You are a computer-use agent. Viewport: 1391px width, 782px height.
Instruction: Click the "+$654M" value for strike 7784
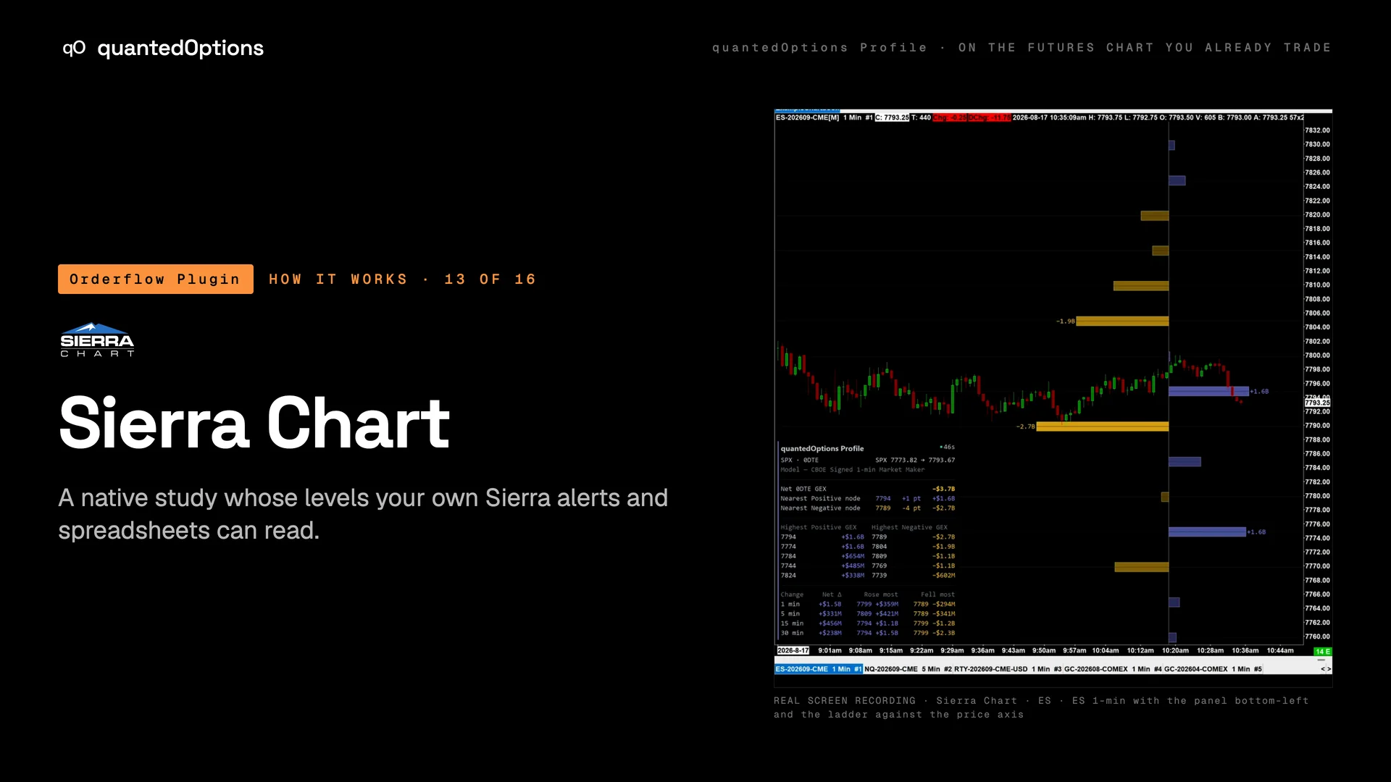pyautogui.click(x=853, y=556)
